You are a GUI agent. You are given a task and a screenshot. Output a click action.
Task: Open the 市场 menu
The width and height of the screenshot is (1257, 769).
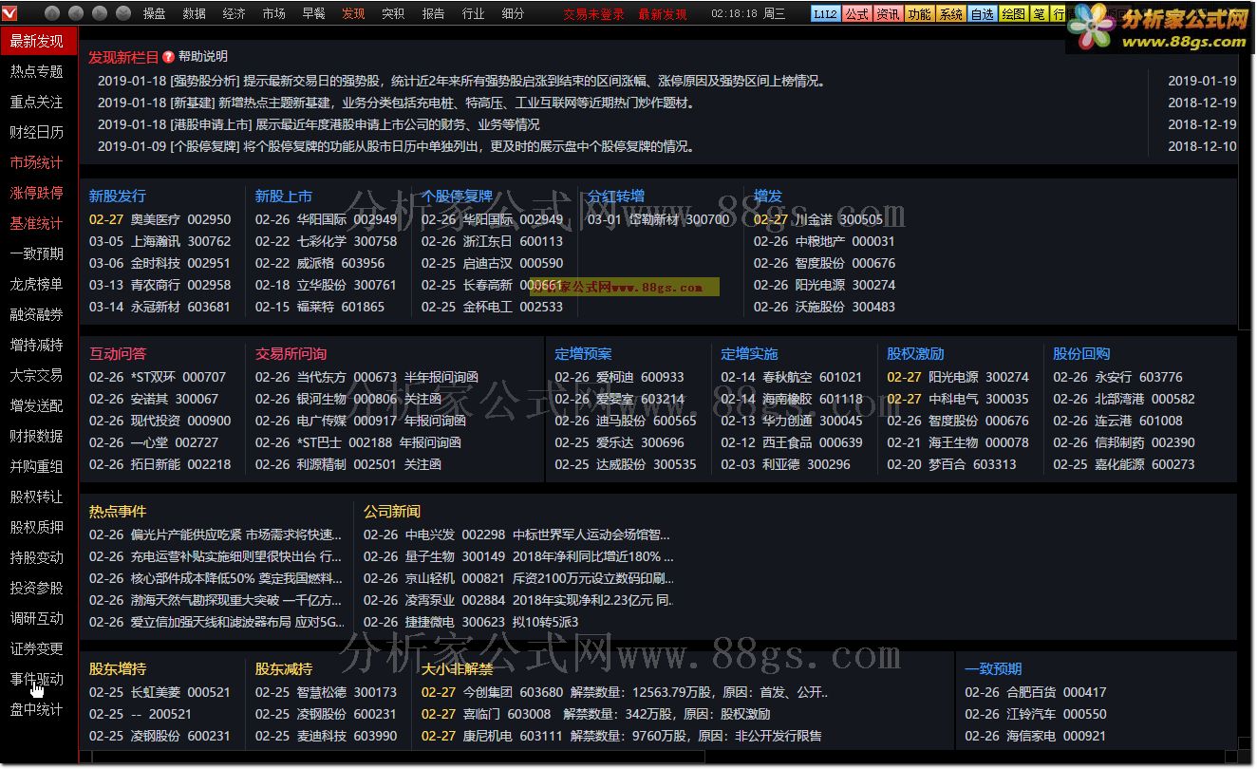coord(273,14)
